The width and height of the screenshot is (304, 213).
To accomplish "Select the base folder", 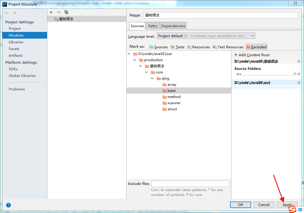I will click(x=172, y=91).
